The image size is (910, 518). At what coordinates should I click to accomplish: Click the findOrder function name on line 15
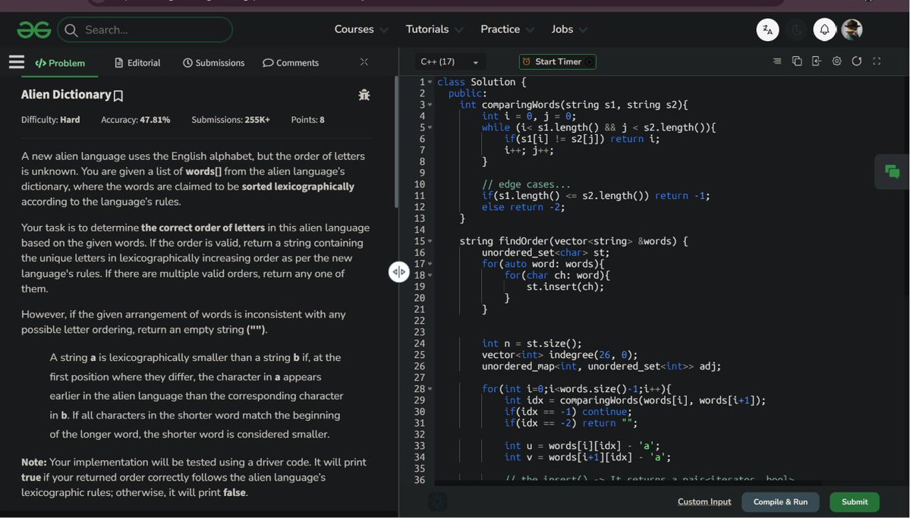(524, 241)
